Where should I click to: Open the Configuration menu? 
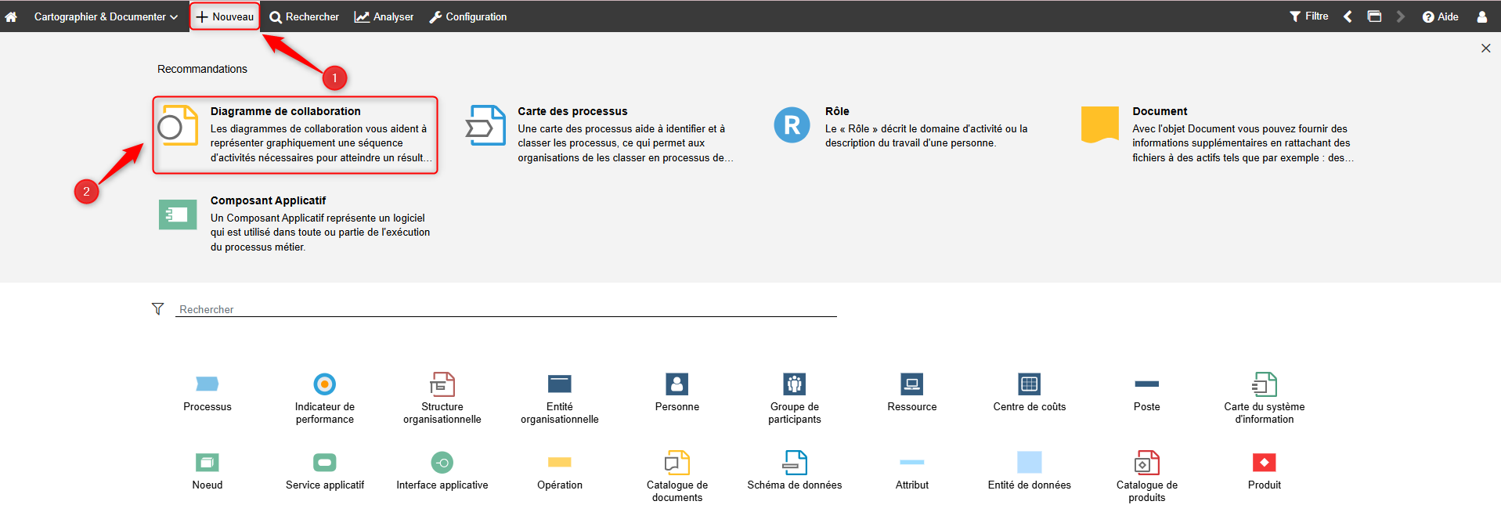467,16
